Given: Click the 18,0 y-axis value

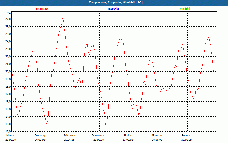Looking at the screenshot, I should pyautogui.click(x=8, y=87).
